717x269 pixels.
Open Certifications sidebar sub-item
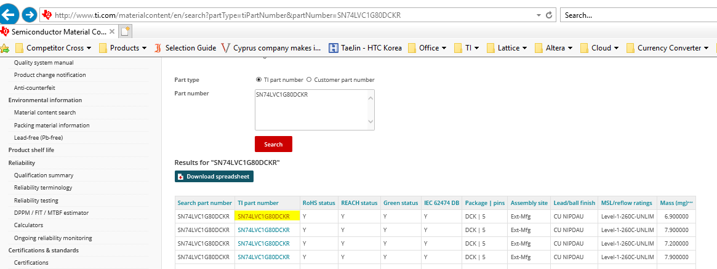[31, 263]
